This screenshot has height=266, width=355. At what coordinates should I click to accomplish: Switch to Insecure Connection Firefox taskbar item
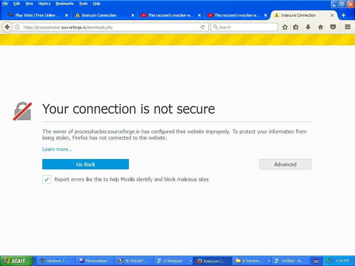coord(213,261)
